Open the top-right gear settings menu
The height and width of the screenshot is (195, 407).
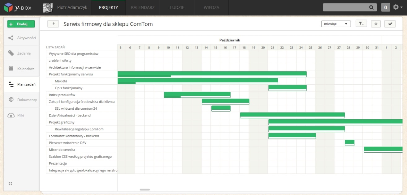[397, 7]
